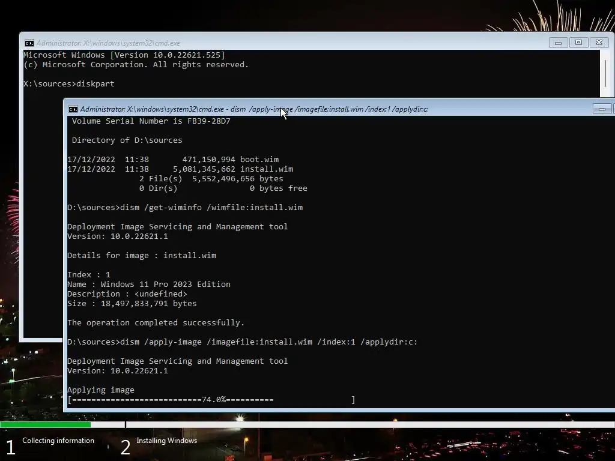Click step 1 'Collecting information' label

click(x=58, y=441)
